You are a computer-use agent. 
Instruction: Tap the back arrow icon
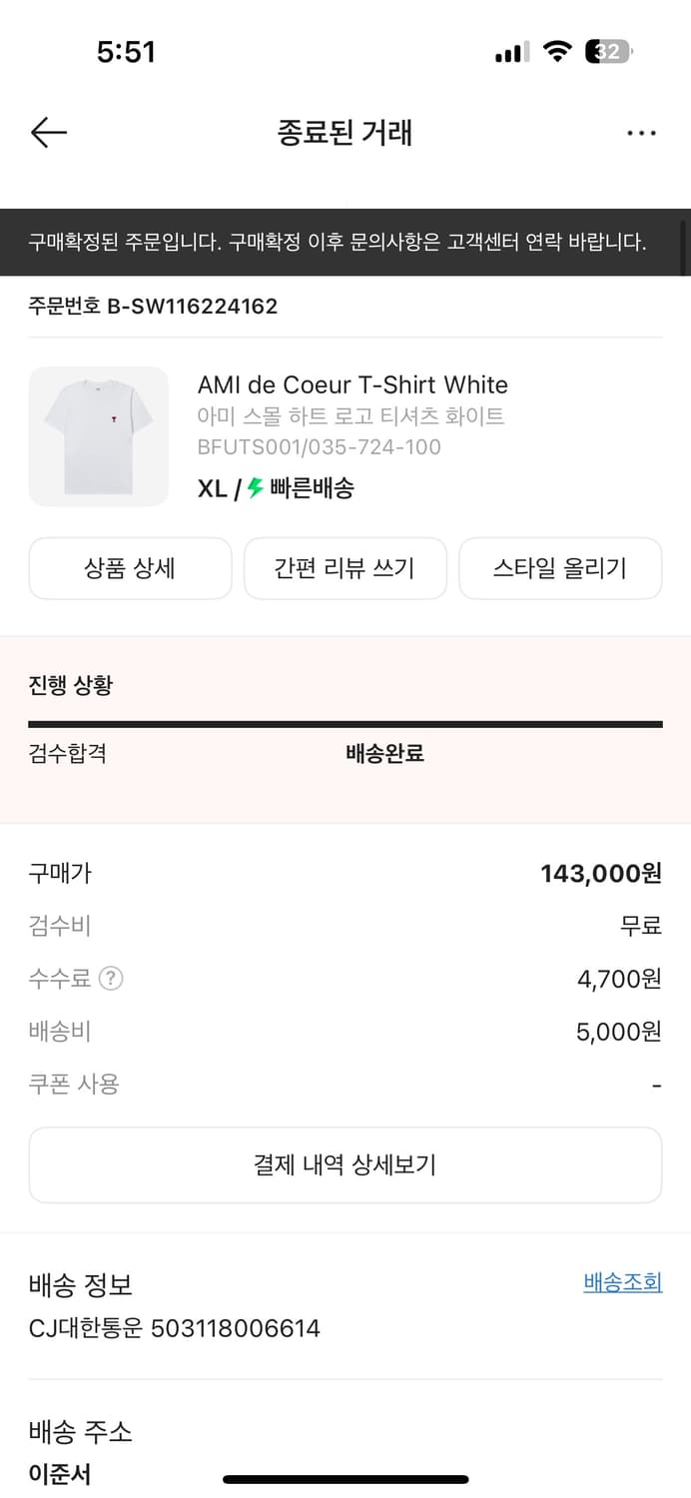[48, 133]
